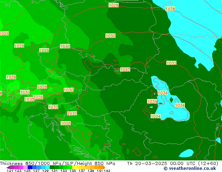
Task: Click the yellow legend swatch right of 135
Action: [x=75, y=167]
